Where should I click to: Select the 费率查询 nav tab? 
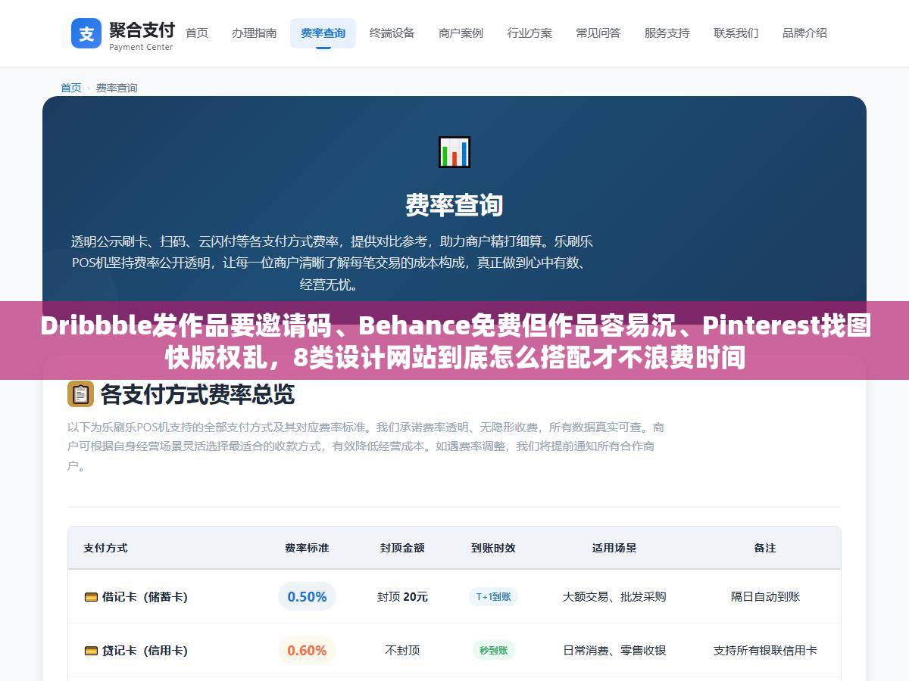point(323,33)
